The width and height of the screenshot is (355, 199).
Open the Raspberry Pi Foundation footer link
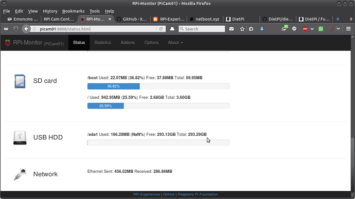tap(198, 194)
